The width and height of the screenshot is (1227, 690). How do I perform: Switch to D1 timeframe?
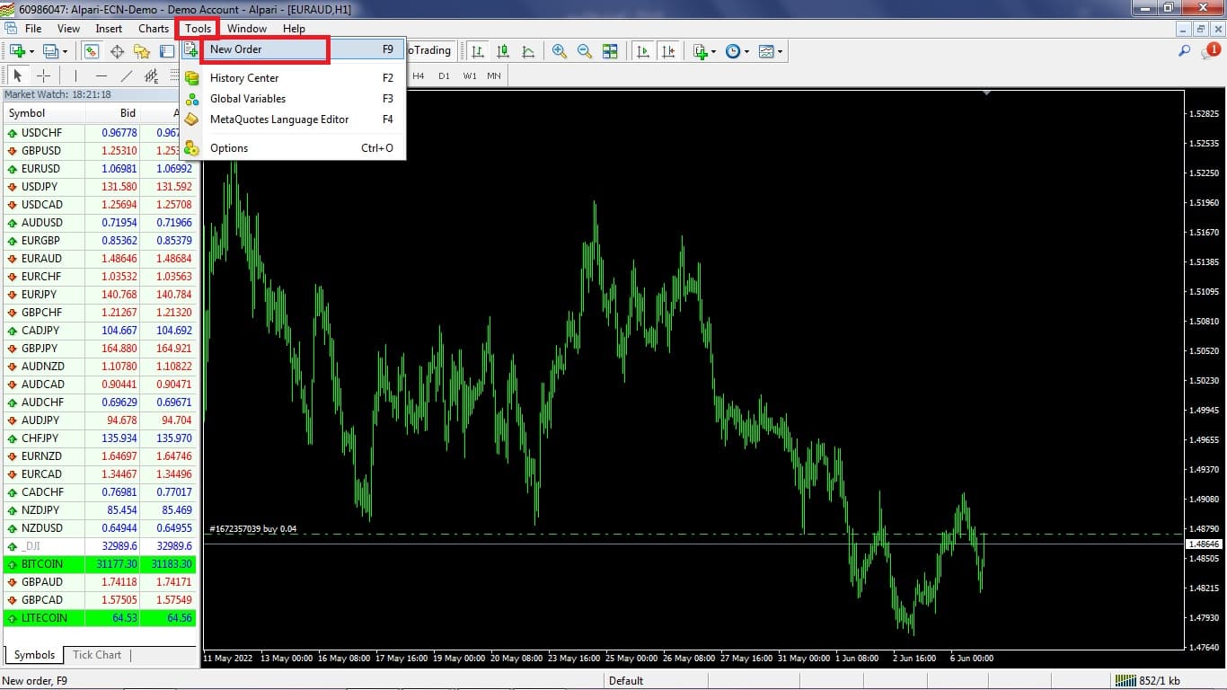(x=444, y=76)
